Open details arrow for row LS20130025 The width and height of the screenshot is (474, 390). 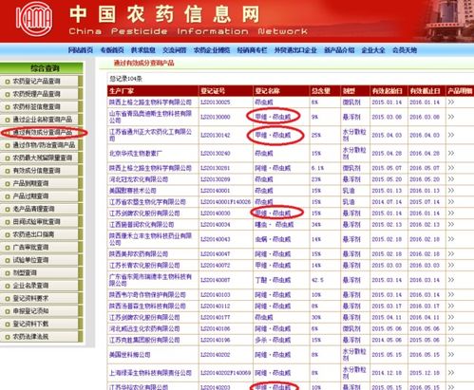(x=451, y=102)
